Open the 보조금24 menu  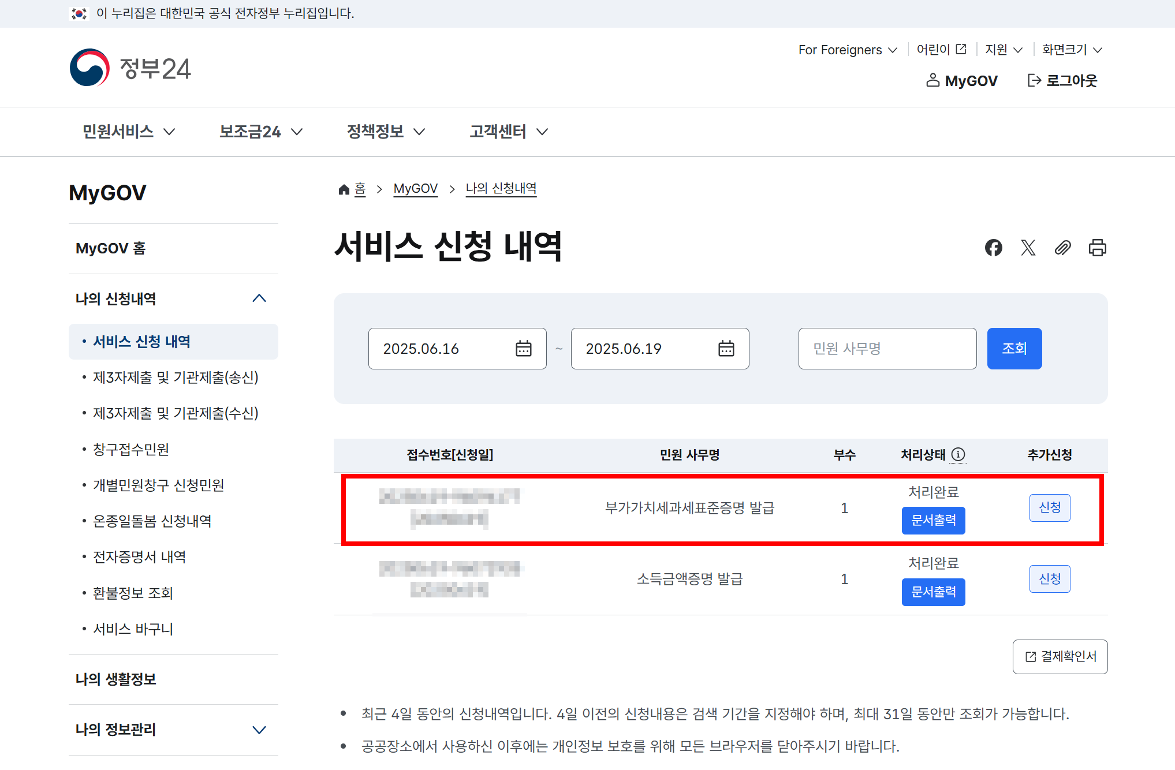point(261,132)
